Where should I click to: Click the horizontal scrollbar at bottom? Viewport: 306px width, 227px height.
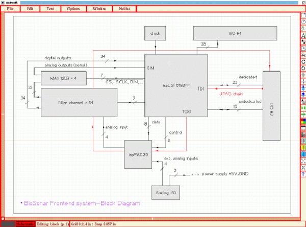(x=152, y=219)
